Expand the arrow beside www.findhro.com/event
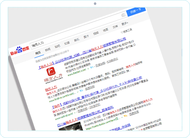The image size is (190, 138). coord(78,92)
